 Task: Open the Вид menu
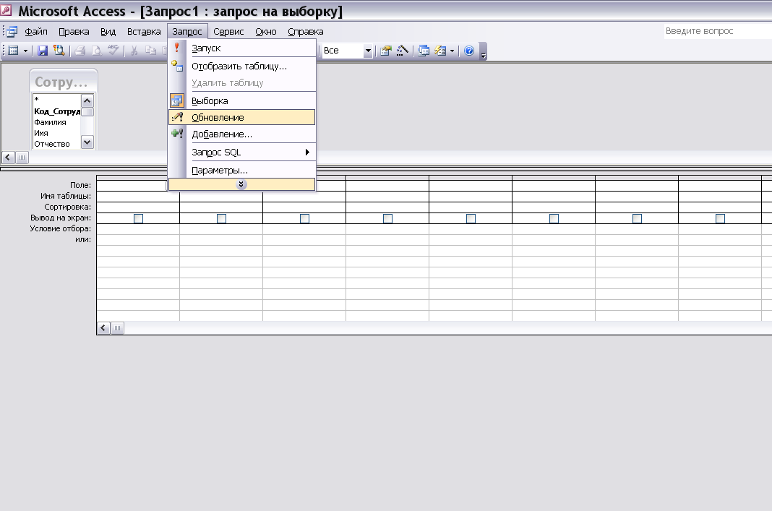click(x=108, y=32)
